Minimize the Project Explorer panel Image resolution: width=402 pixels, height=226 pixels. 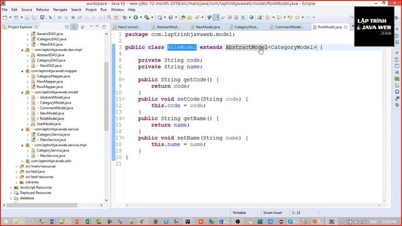[97, 26]
